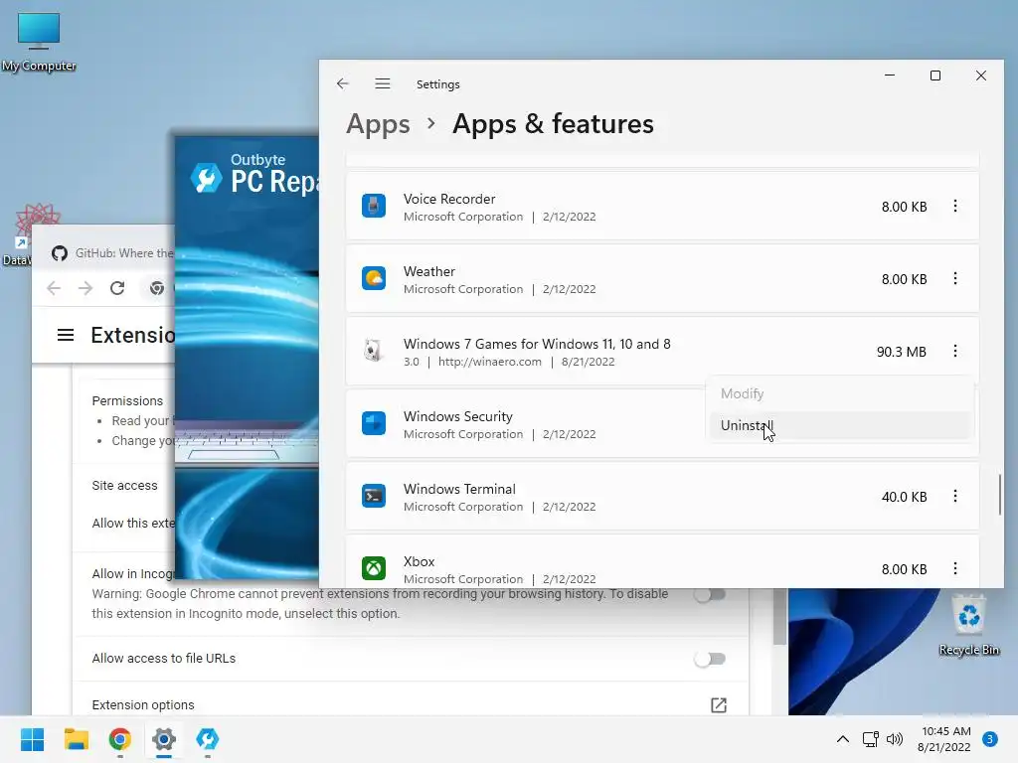
Task: Click the volume speaker tray icon
Action: click(x=895, y=739)
